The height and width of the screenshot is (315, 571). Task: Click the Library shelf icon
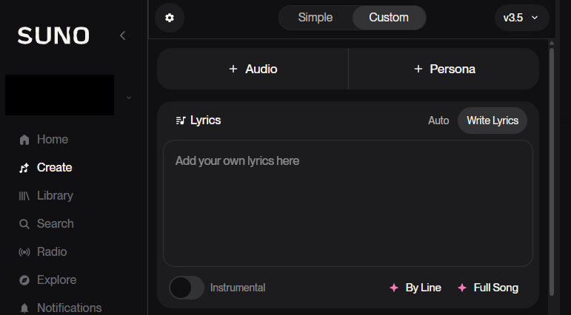click(x=24, y=196)
